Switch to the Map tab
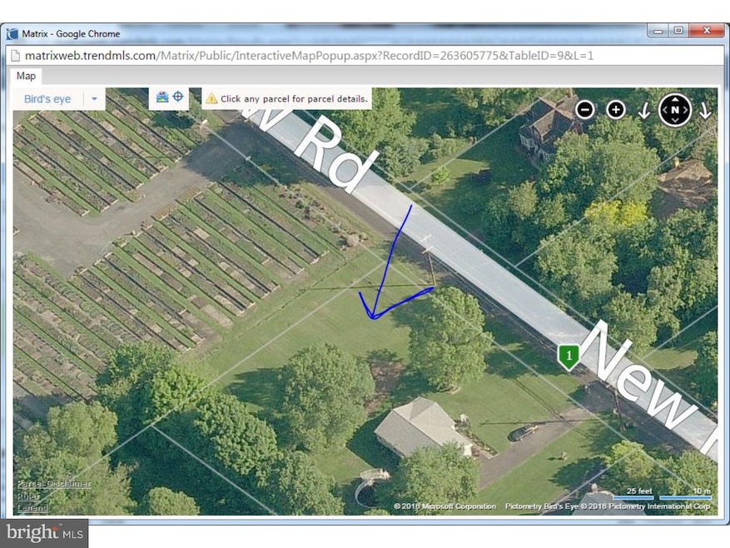 26,76
